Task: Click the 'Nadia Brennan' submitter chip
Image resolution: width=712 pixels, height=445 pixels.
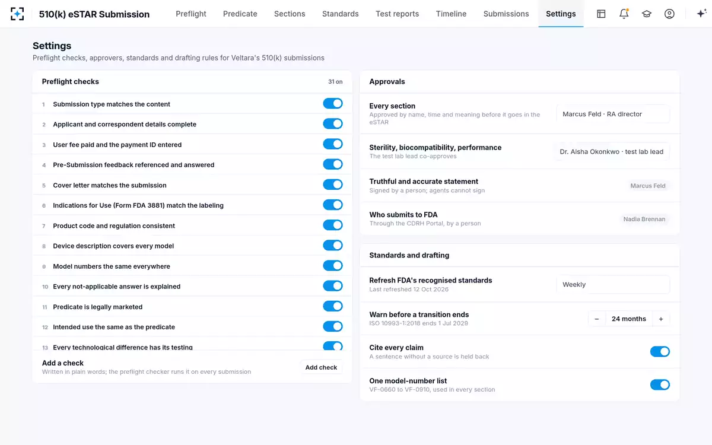Action: pyautogui.click(x=644, y=219)
